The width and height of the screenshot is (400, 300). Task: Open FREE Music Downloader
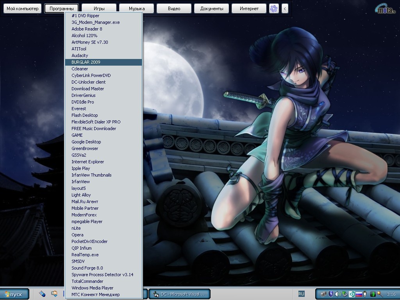(104, 129)
